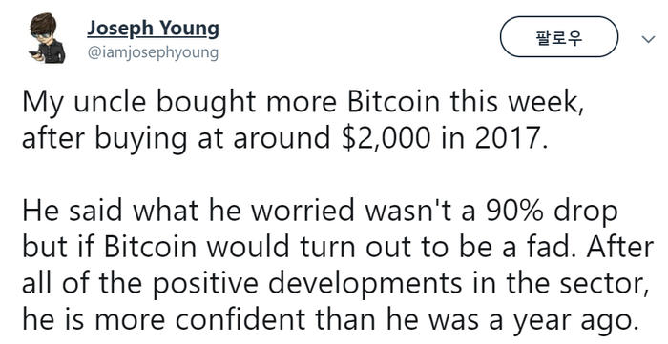The width and height of the screenshot is (668, 344).
Task: Click the tweet line starting 'He said what'
Action: tap(320, 212)
